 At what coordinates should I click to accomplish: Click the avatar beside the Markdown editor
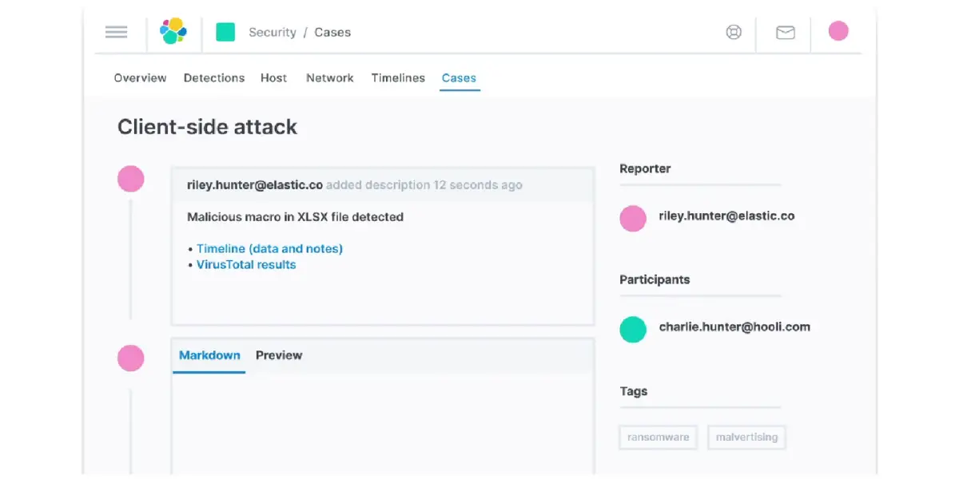point(131,358)
